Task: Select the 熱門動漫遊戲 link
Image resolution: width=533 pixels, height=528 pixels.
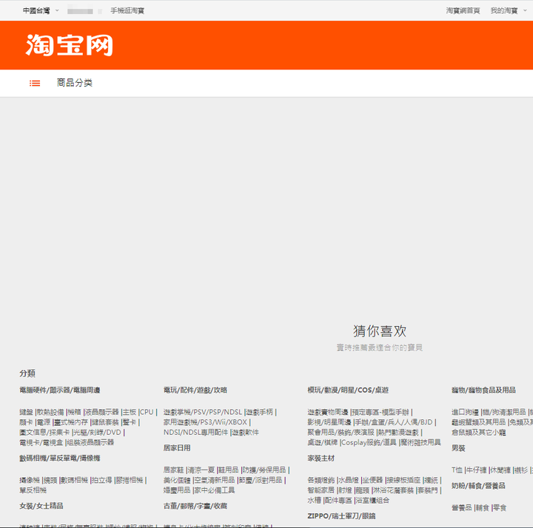Action: pyautogui.click(x=398, y=433)
